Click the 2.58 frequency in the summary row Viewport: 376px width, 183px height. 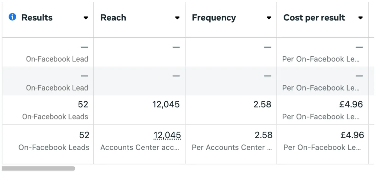[x=264, y=135]
